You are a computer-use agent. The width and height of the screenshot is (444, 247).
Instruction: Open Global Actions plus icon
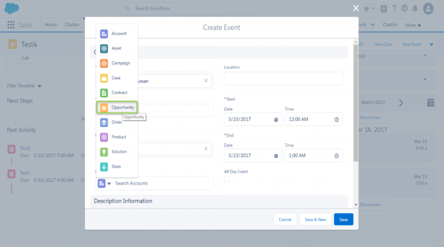point(384,9)
